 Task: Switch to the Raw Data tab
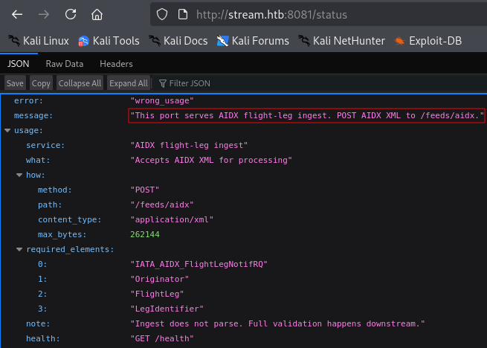pyautogui.click(x=65, y=64)
